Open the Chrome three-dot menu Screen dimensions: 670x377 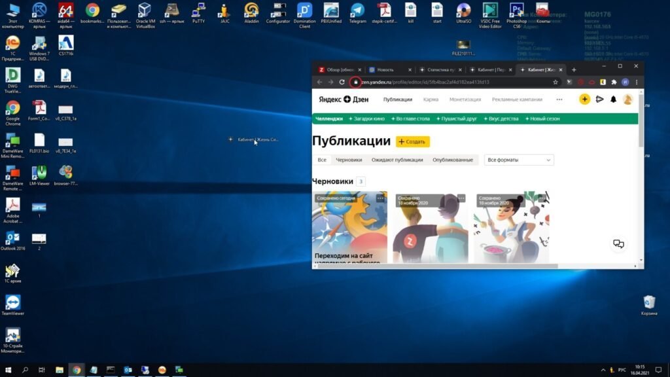point(637,82)
